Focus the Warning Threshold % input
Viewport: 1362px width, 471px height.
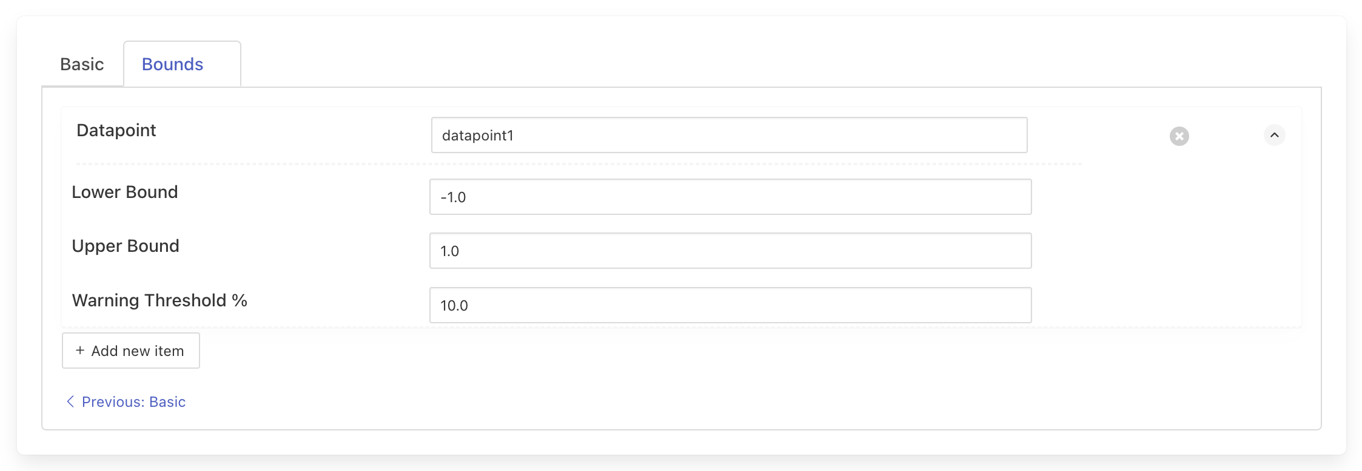click(730, 305)
